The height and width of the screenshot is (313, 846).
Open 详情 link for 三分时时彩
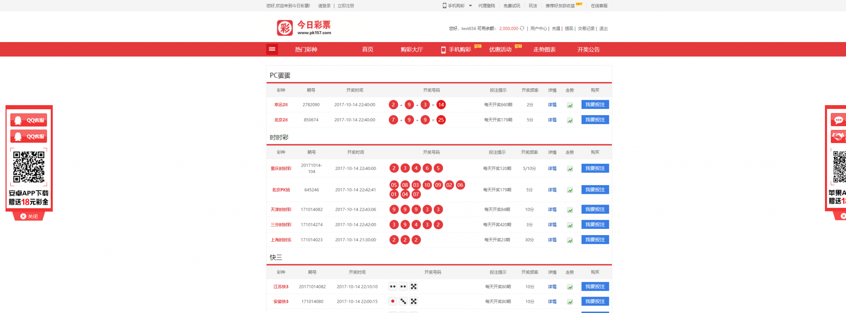[552, 225]
